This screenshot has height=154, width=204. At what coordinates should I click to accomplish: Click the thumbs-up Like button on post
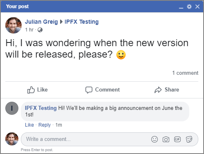(38, 90)
